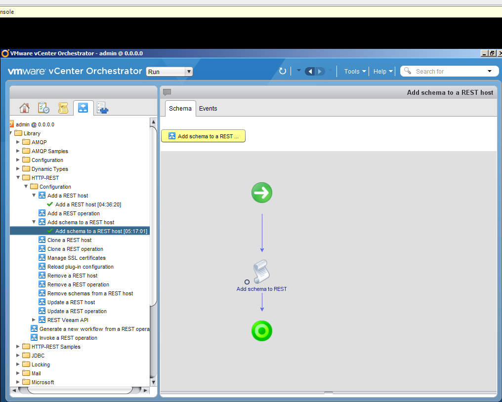Select the Add a REST host run entry
The height and width of the screenshot is (402, 502).
tap(87, 204)
